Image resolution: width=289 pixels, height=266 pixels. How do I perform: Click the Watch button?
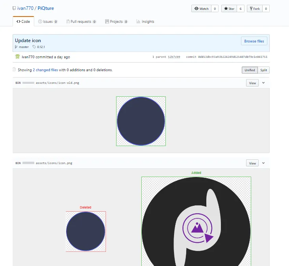pyautogui.click(x=201, y=9)
